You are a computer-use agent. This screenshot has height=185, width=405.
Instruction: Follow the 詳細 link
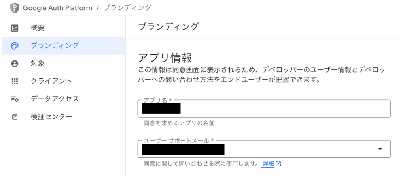269,164
